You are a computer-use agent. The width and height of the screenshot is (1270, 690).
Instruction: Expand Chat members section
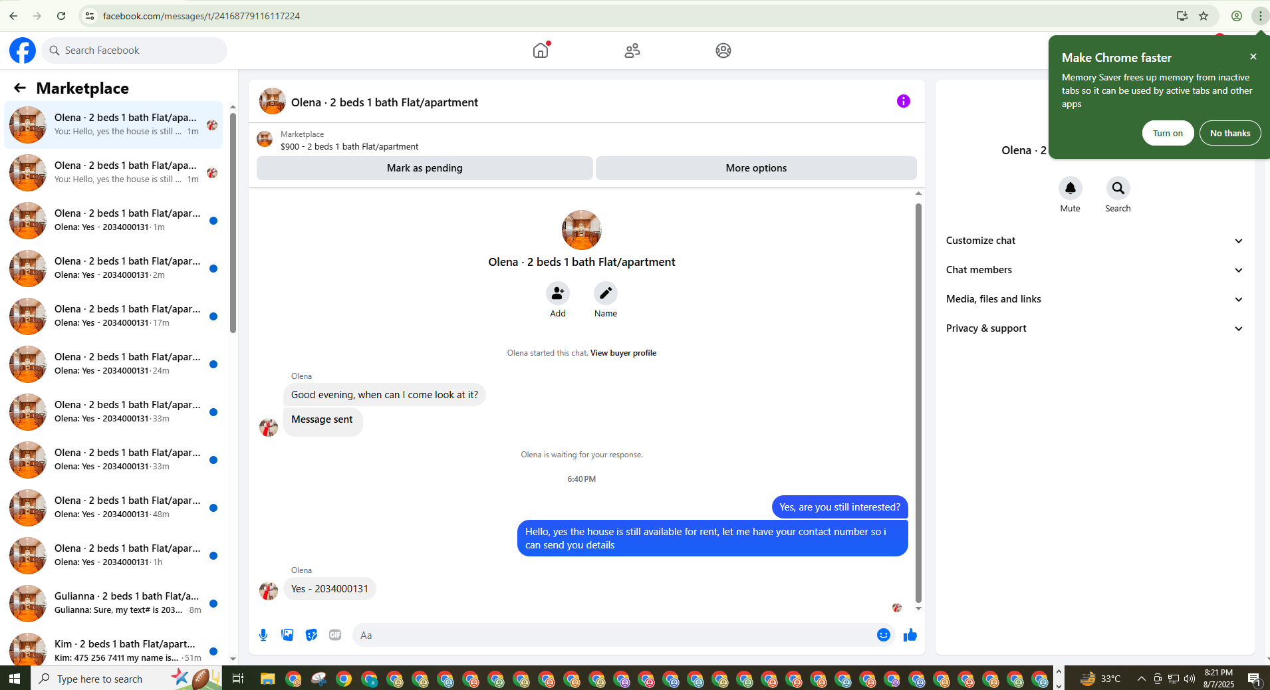1094,270
